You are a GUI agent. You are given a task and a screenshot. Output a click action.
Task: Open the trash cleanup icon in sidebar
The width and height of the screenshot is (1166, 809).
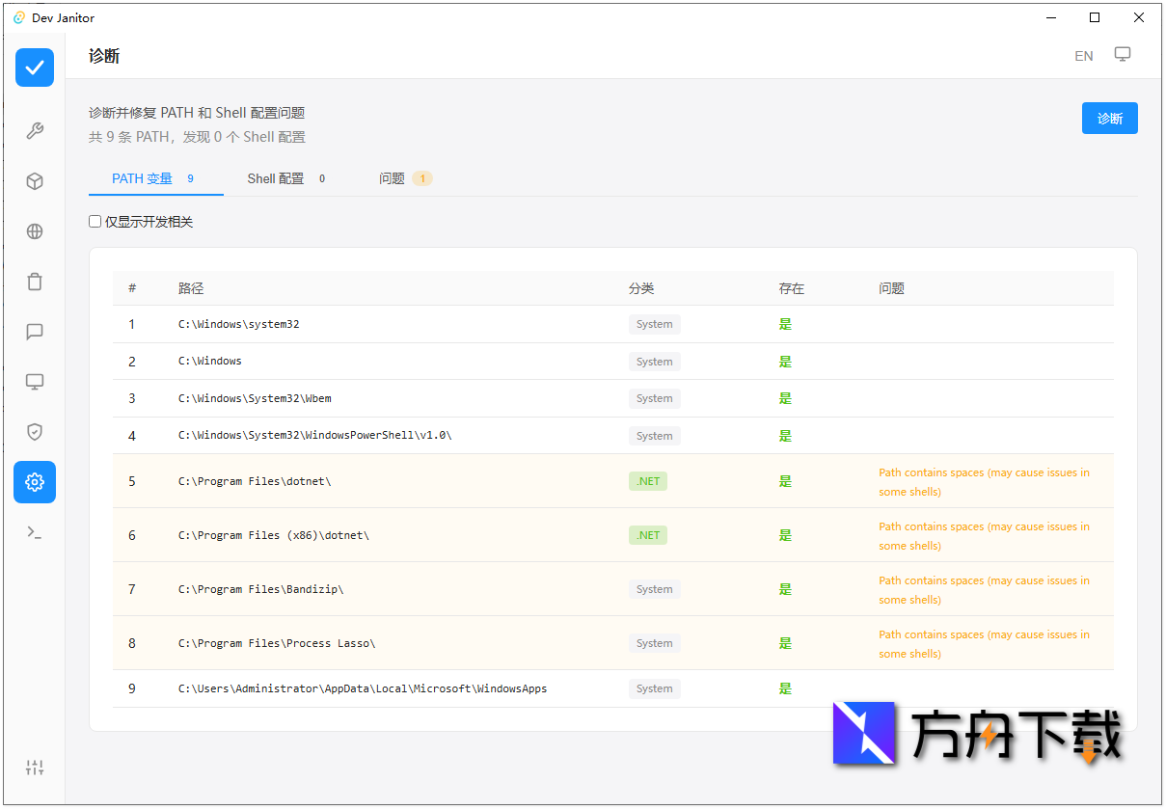point(35,282)
